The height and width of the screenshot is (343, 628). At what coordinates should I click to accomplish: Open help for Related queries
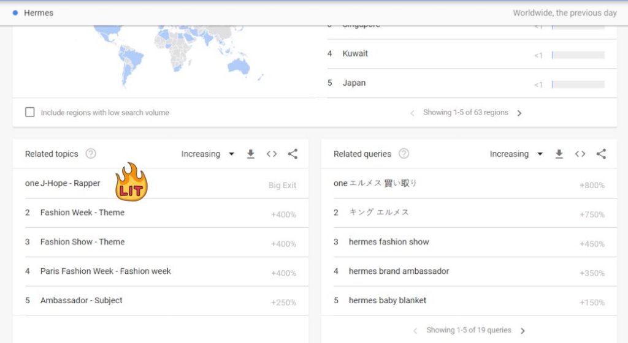pos(404,154)
